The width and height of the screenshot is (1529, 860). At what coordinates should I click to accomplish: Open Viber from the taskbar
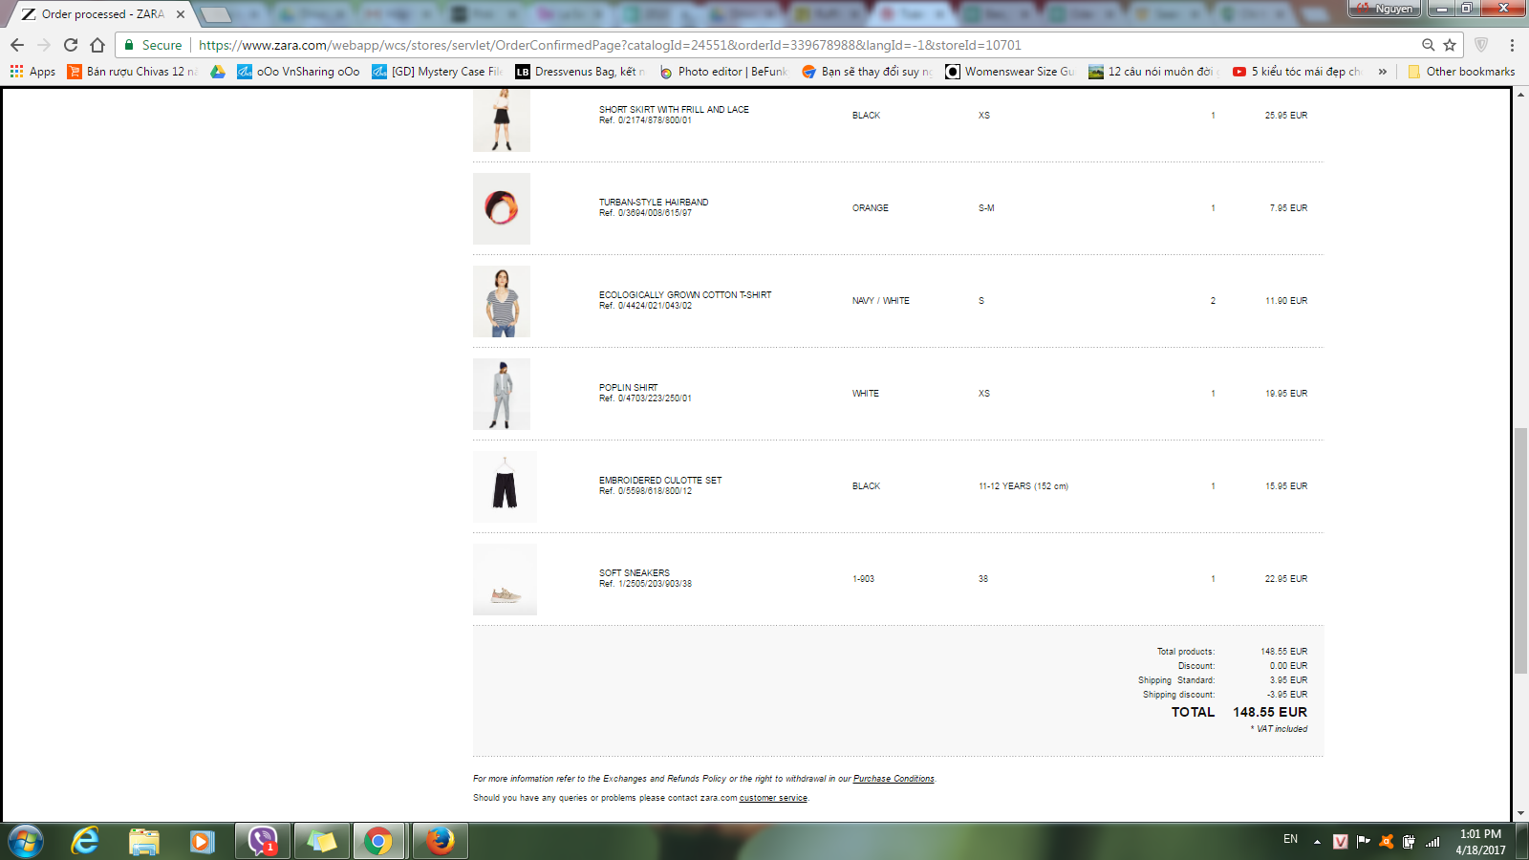tap(262, 841)
